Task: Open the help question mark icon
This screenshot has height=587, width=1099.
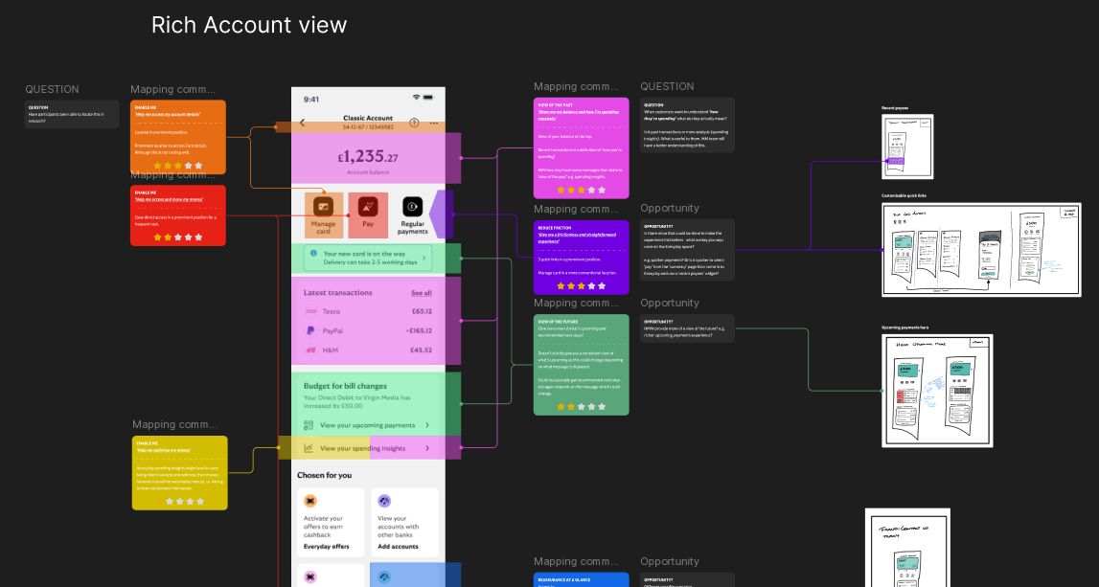Action: tap(414, 123)
